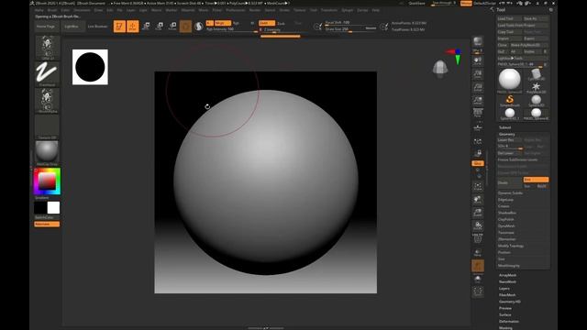Expand the DynaMesh section
The width and height of the screenshot is (587, 330).
tap(506, 226)
